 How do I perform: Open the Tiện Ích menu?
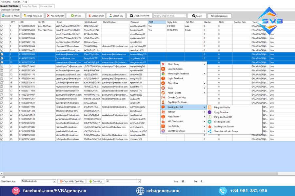pyautogui.click(x=17, y=2)
